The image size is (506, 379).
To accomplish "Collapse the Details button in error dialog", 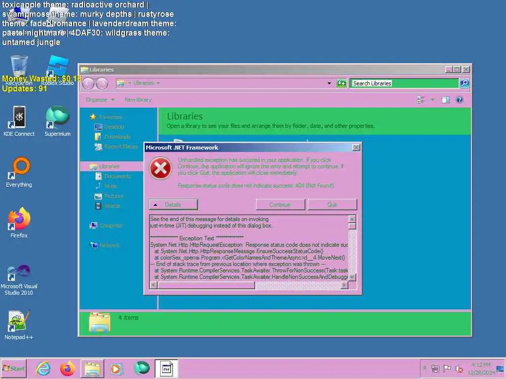I will tap(173, 205).
